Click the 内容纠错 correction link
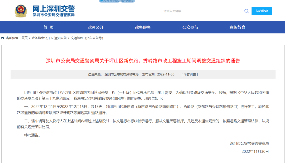The width and height of the screenshot is (285, 163). point(190,74)
